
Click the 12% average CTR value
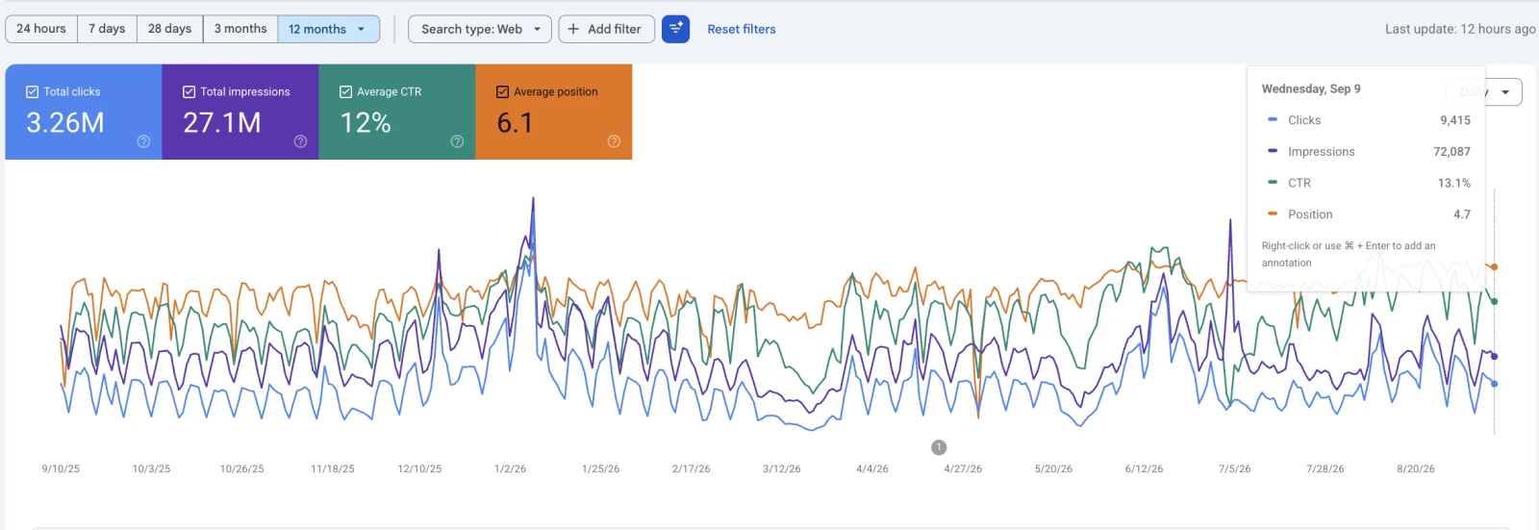tap(366, 123)
